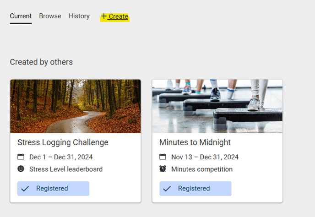
Task: Select the Stress Level leaderboard text
Action: 66,169
